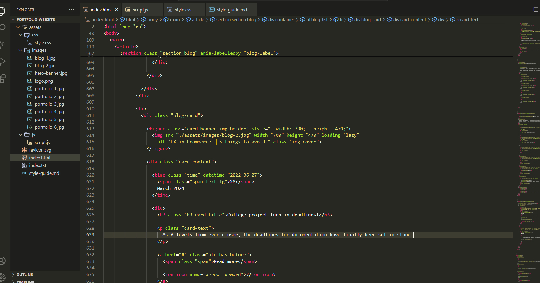Open portfolio-1.jpg in the explorer

pyautogui.click(x=45, y=89)
